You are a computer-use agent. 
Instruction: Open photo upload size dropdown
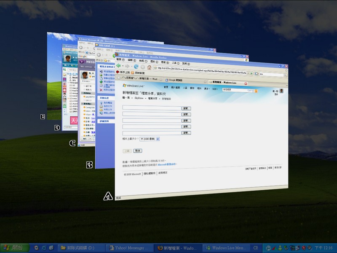click(150, 139)
